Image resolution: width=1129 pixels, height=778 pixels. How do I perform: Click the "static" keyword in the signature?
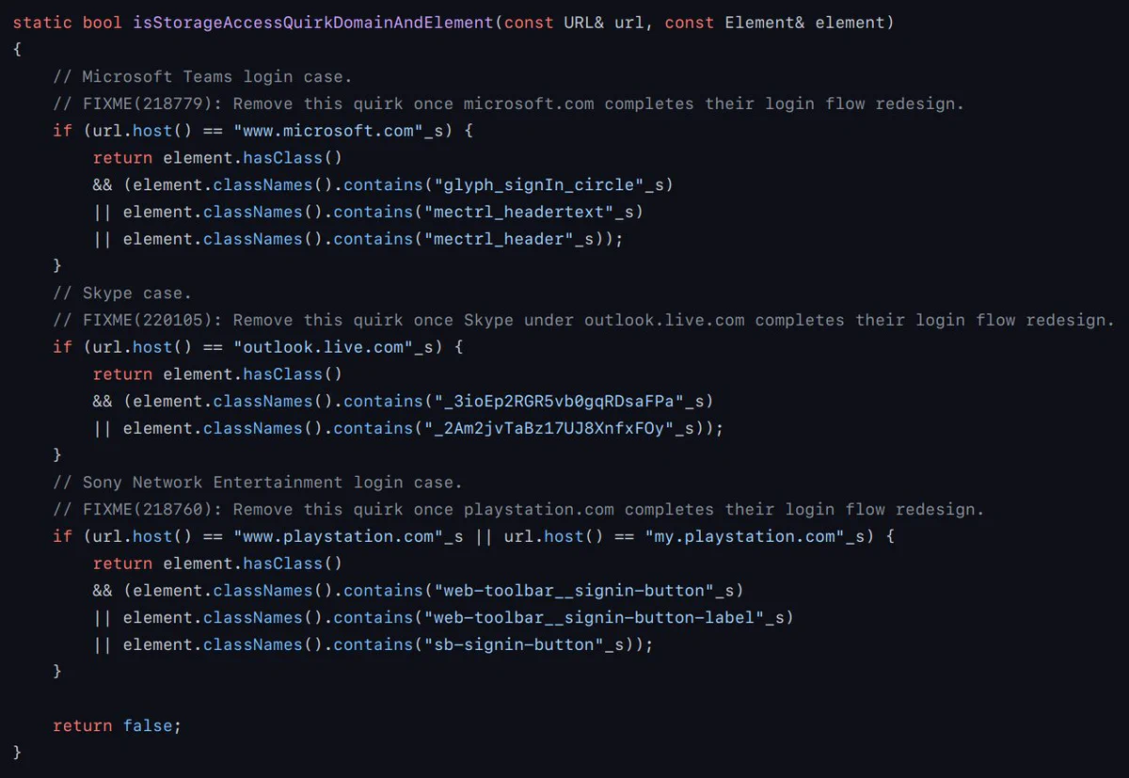click(42, 22)
